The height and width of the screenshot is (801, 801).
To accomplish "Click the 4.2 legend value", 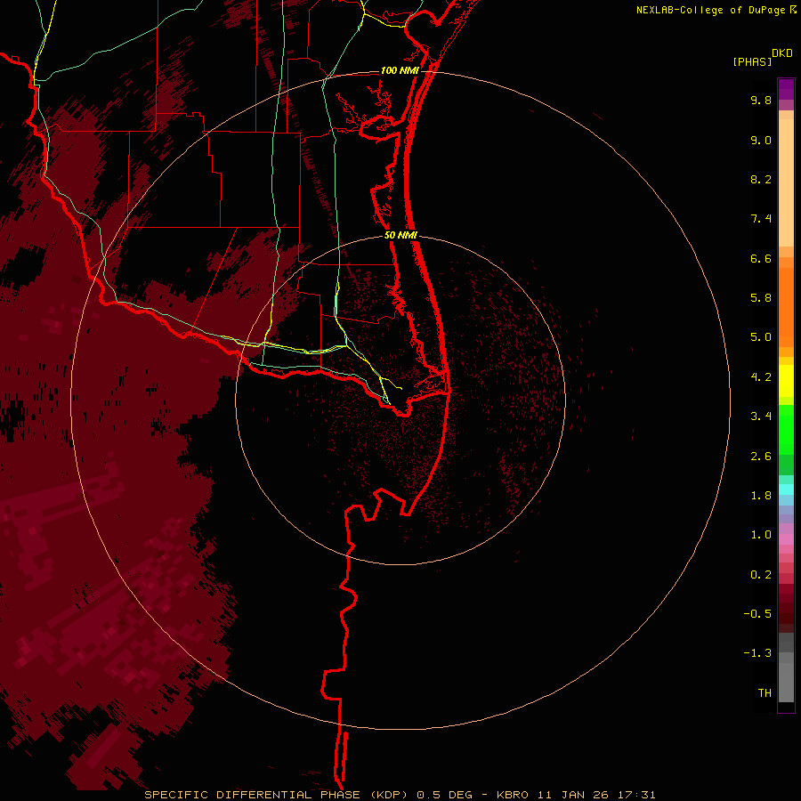I will tap(761, 377).
